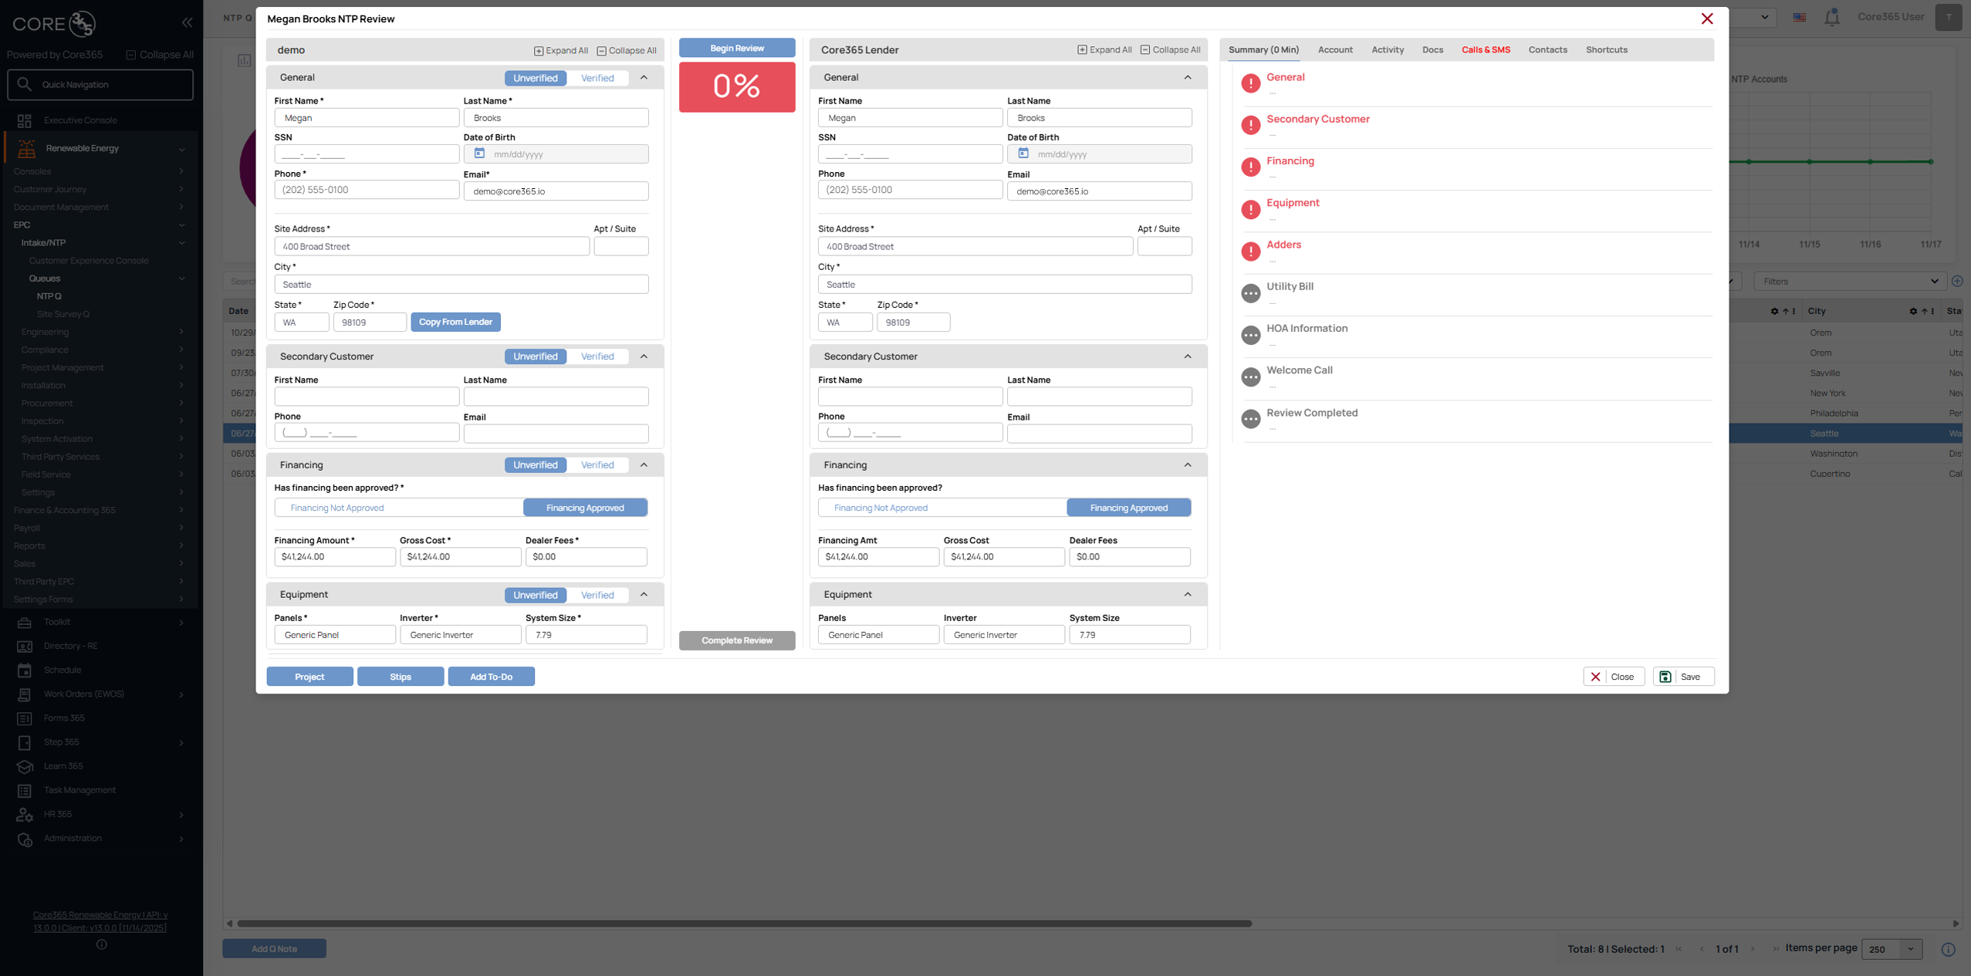The height and width of the screenshot is (976, 1971).
Task: Collapse the Core365 Lender General section
Action: click(1187, 78)
